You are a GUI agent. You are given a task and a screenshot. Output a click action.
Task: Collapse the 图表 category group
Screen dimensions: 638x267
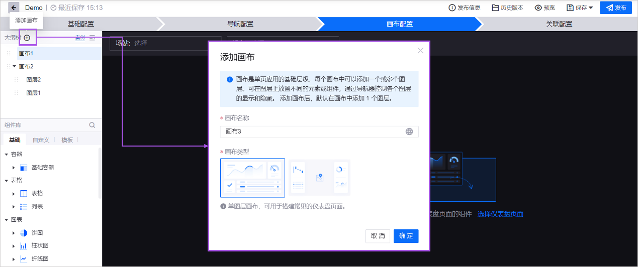(x=7, y=220)
